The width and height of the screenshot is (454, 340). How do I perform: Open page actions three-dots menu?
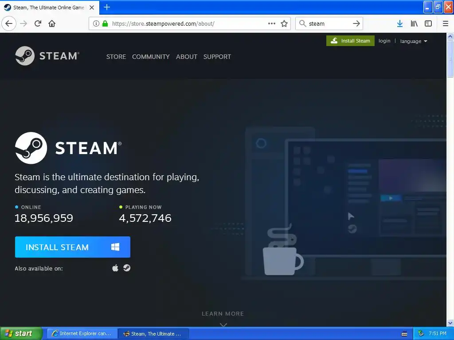pyautogui.click(x=272, y=23)
